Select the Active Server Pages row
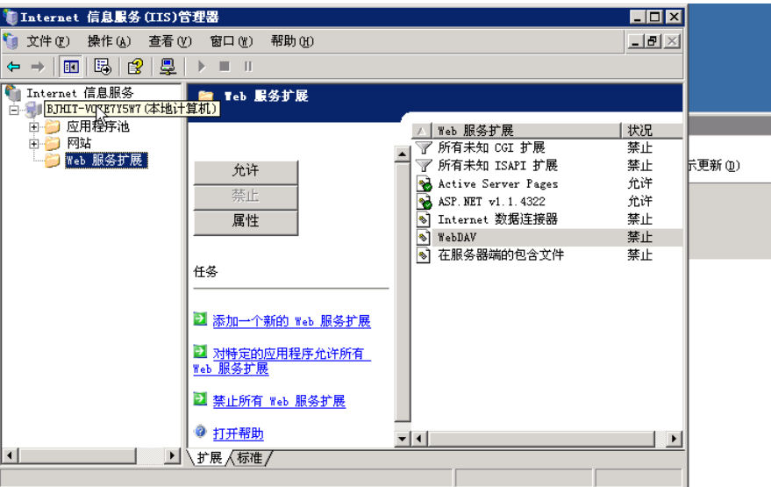This screenshot has width=771, height=487. [547, 184]
